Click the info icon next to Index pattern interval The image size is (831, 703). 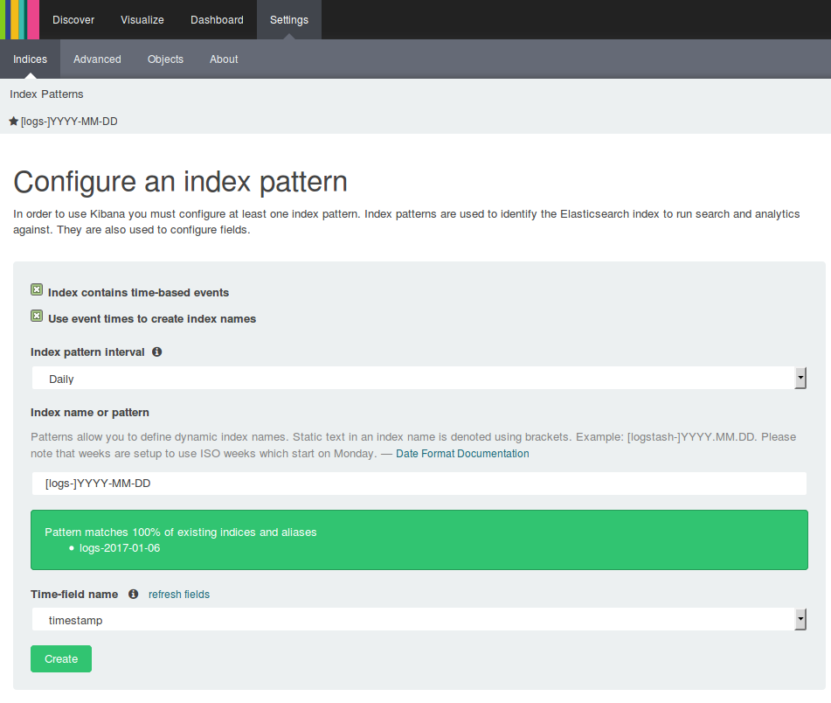(157, 351)
